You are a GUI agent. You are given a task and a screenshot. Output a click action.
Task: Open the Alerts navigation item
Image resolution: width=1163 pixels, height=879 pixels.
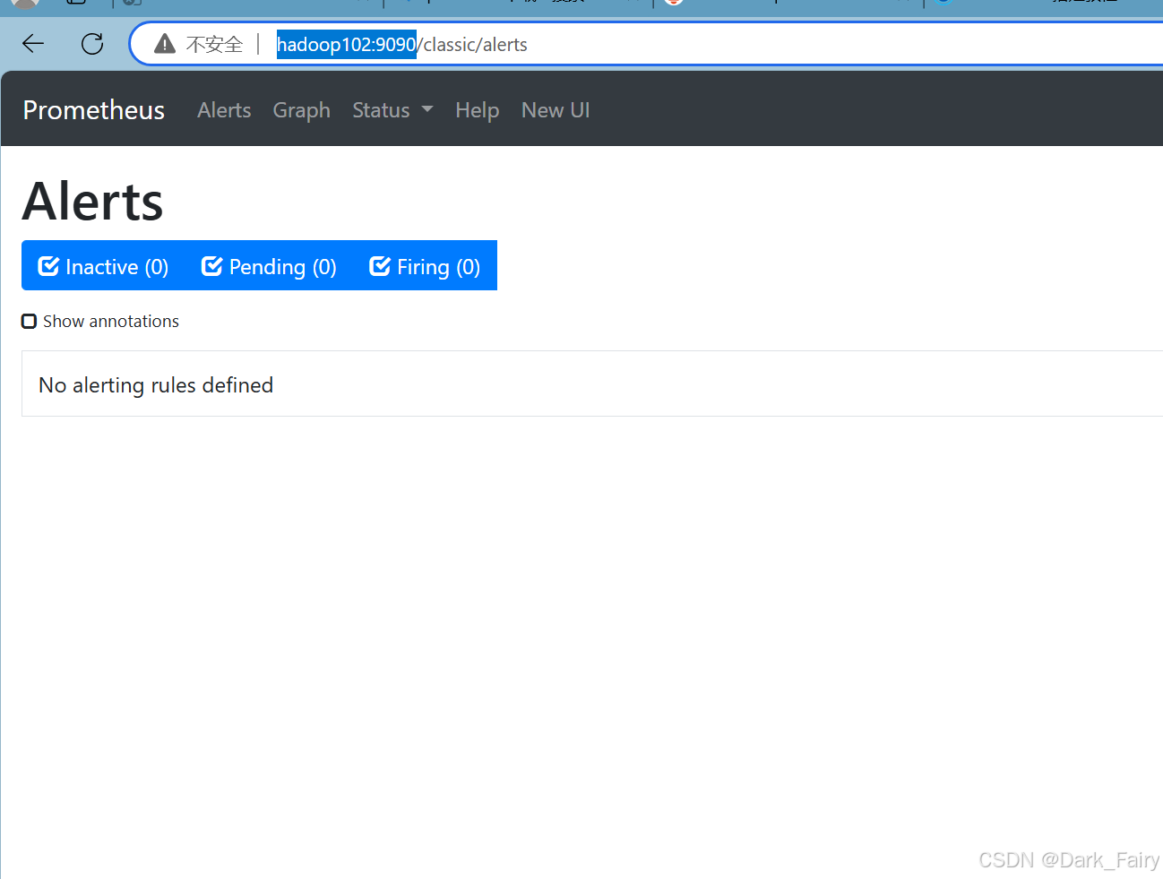(x=224, y=110)
